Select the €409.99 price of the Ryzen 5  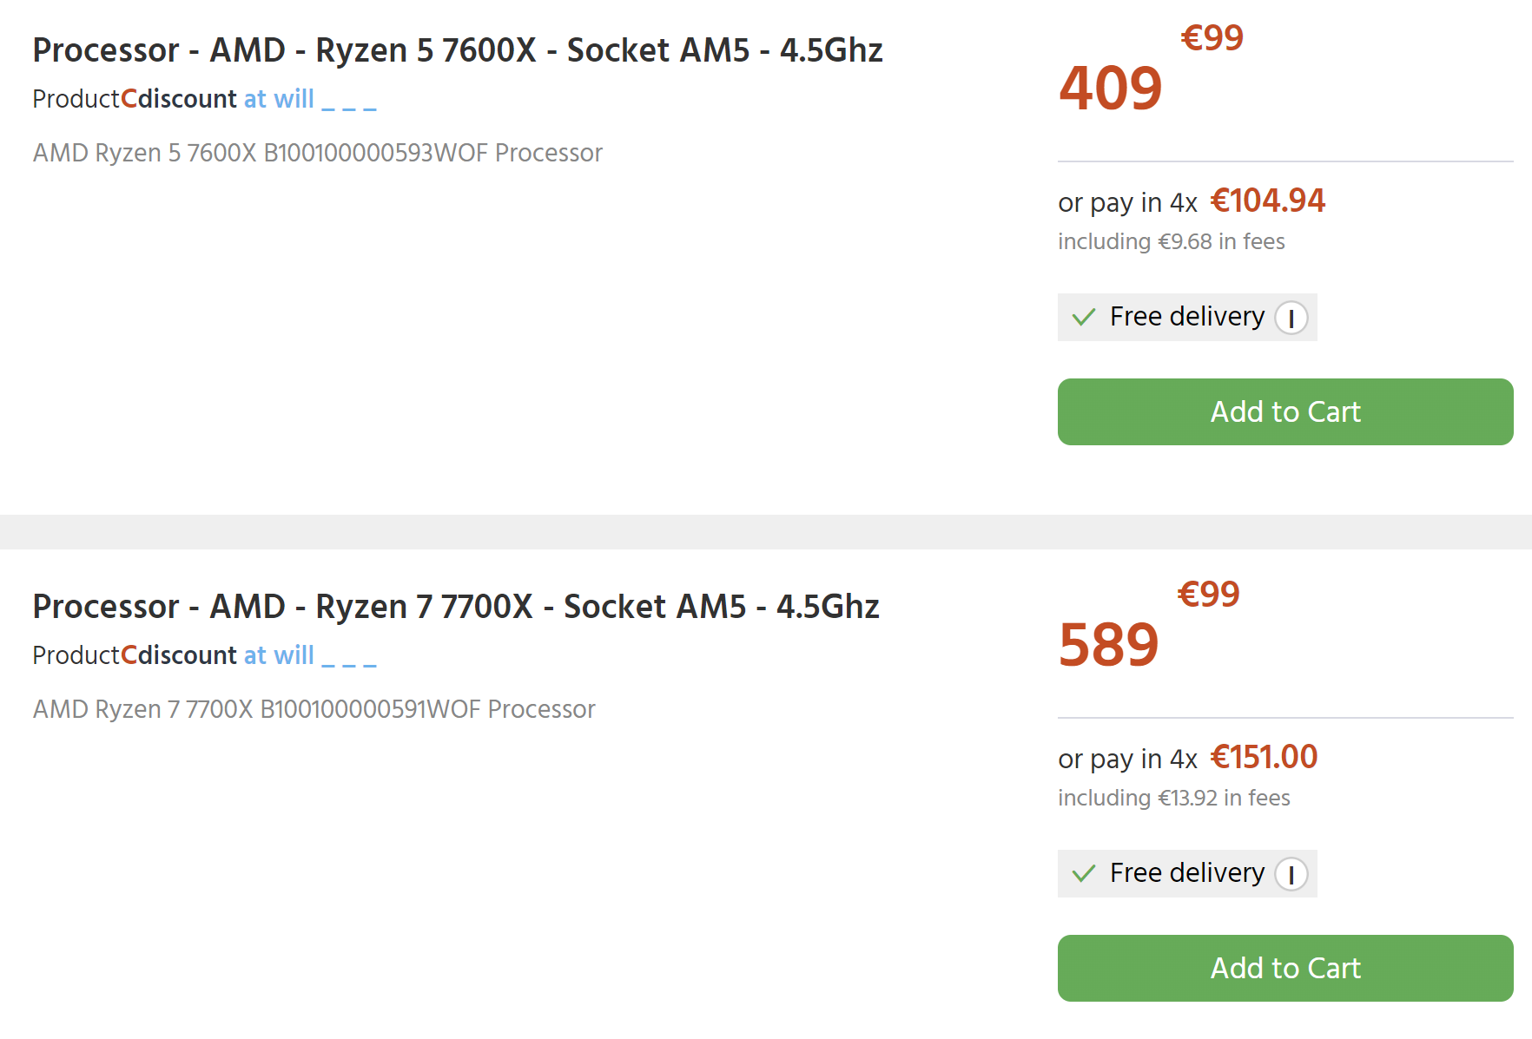1120,82
